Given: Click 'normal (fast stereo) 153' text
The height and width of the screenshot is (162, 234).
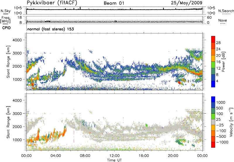Looking at the screenshot, I should (51, 29).
